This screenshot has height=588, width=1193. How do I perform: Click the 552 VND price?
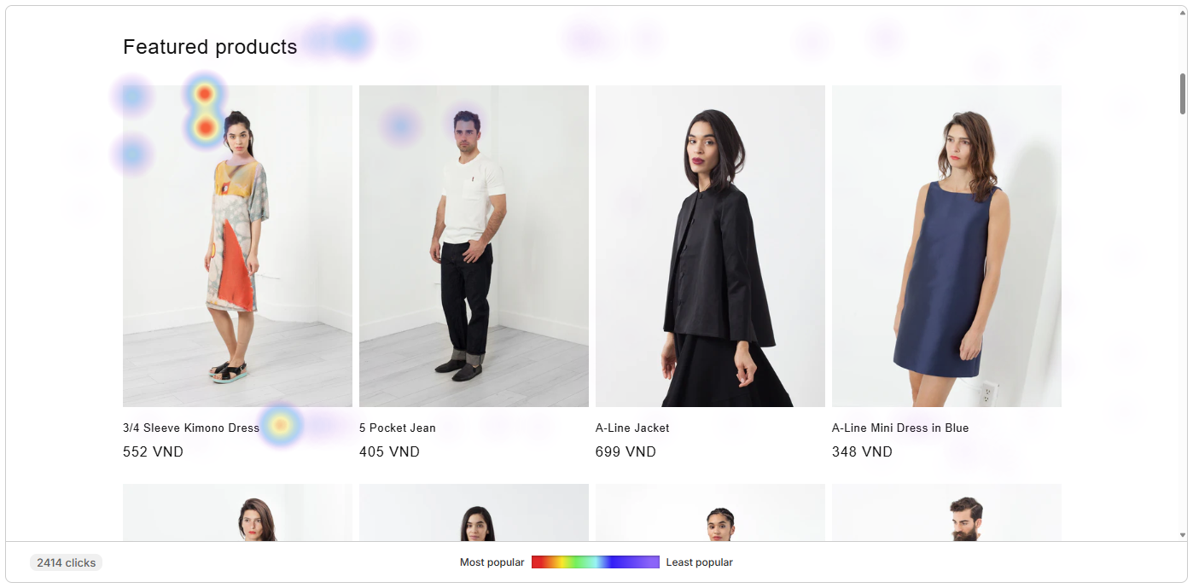(x=153, y=451)
